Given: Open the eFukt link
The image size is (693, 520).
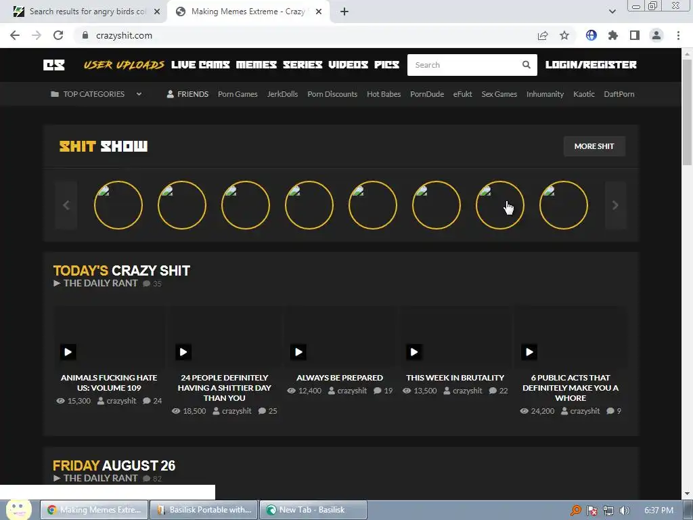Looking at the screenshot, I should coord(462,93).
